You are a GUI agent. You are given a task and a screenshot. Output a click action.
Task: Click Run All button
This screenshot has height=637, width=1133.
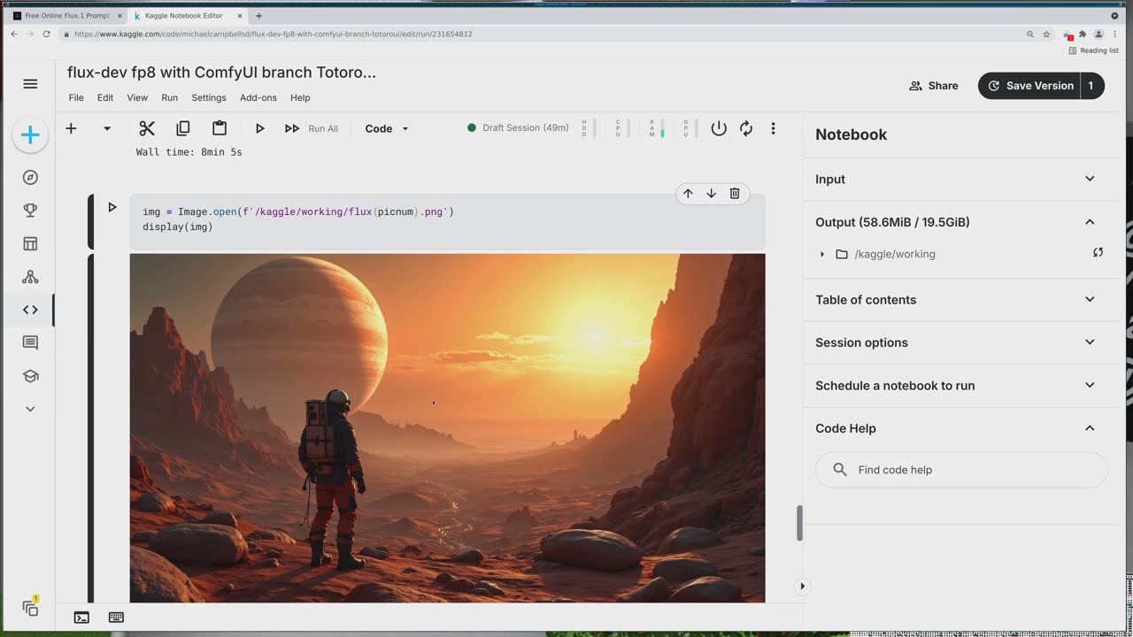312,128
